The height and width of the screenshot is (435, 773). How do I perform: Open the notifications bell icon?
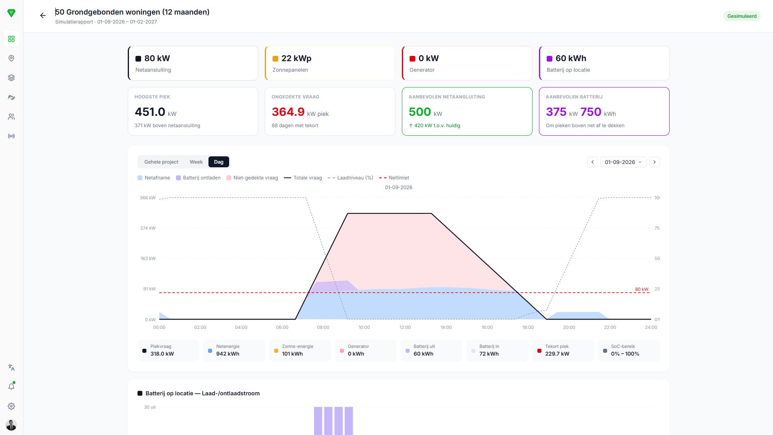pos(11,387)
